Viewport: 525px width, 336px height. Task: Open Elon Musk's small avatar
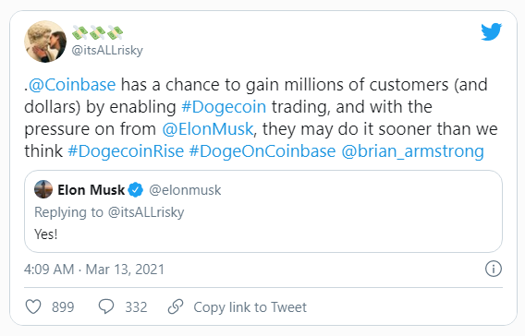43,189
